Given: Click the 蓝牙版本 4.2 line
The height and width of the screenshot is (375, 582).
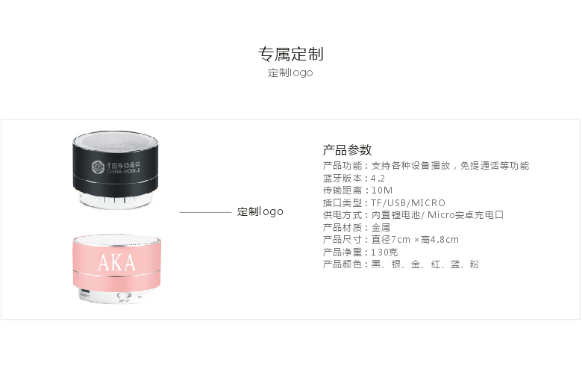Looking at the screenshot, I should pyautogui.click(x=354, y=179).
